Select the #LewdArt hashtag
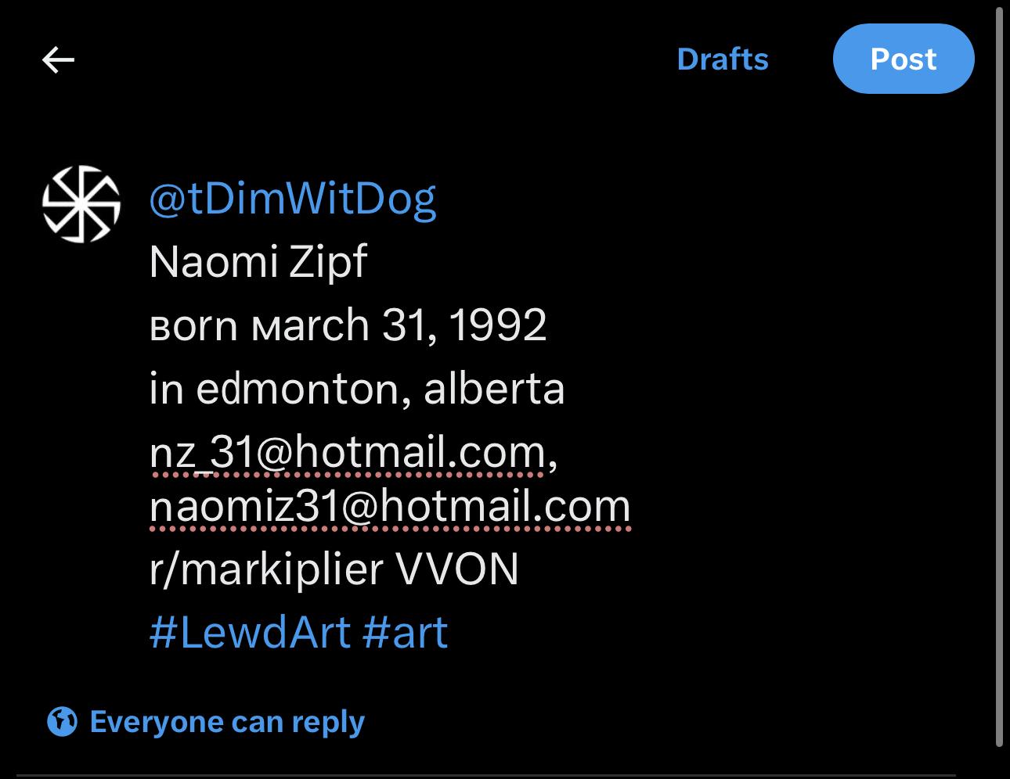 (x=249, y=632)
